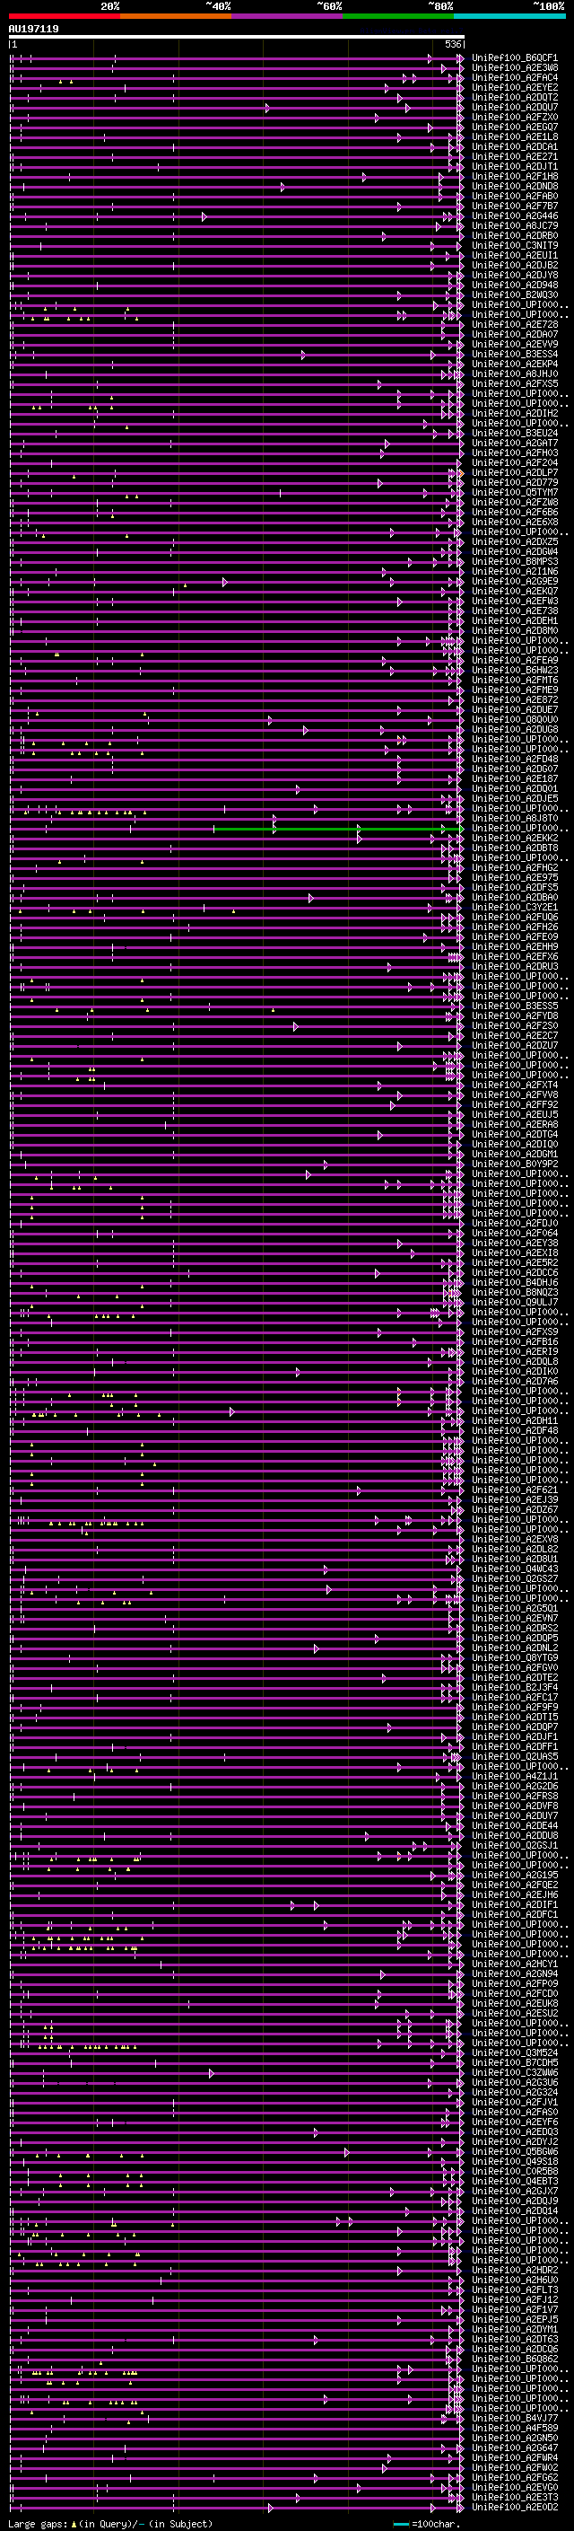Open hit UniRef100_A2DZU7
The width and height of the screenshot is (574, 2531).
pos(514,1046)
